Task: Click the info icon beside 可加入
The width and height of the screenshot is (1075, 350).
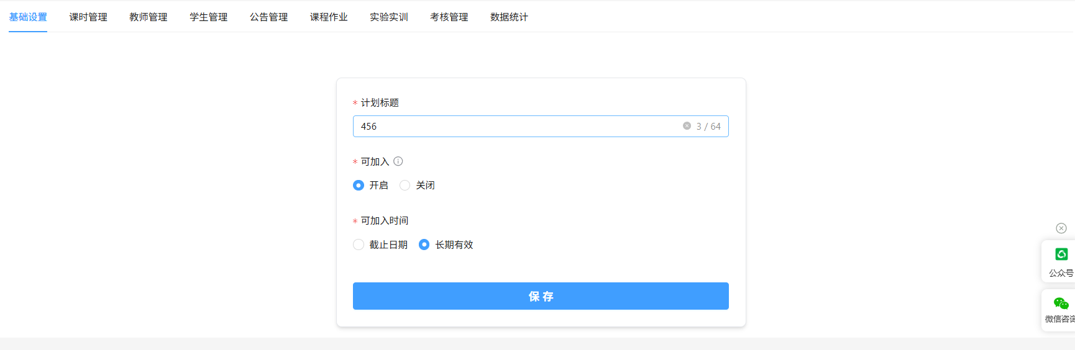Action: click(398, 161)
